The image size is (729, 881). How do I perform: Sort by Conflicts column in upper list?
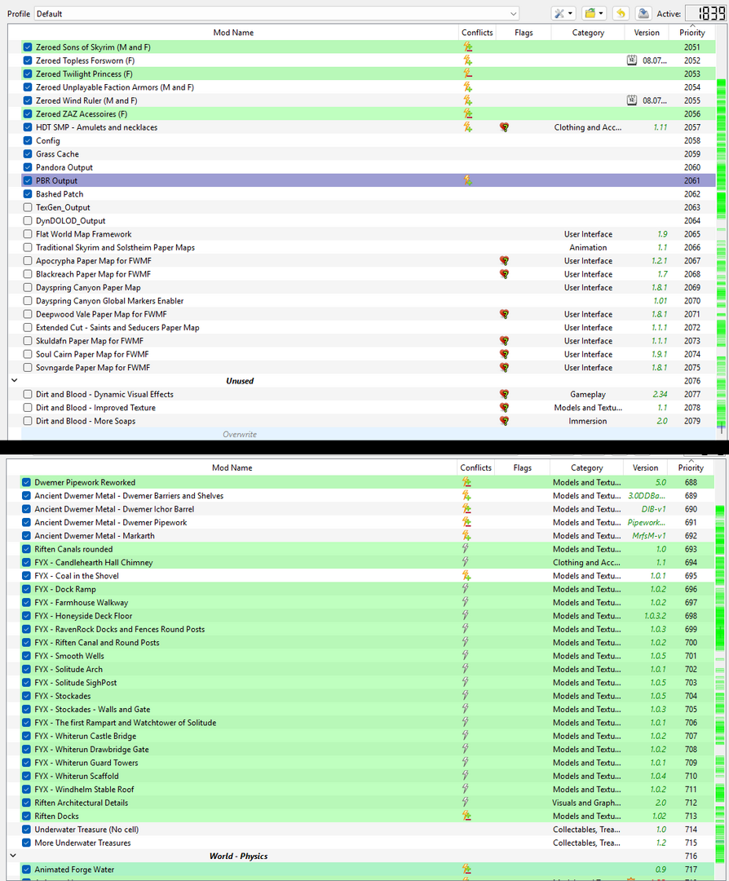coord(477,33)
